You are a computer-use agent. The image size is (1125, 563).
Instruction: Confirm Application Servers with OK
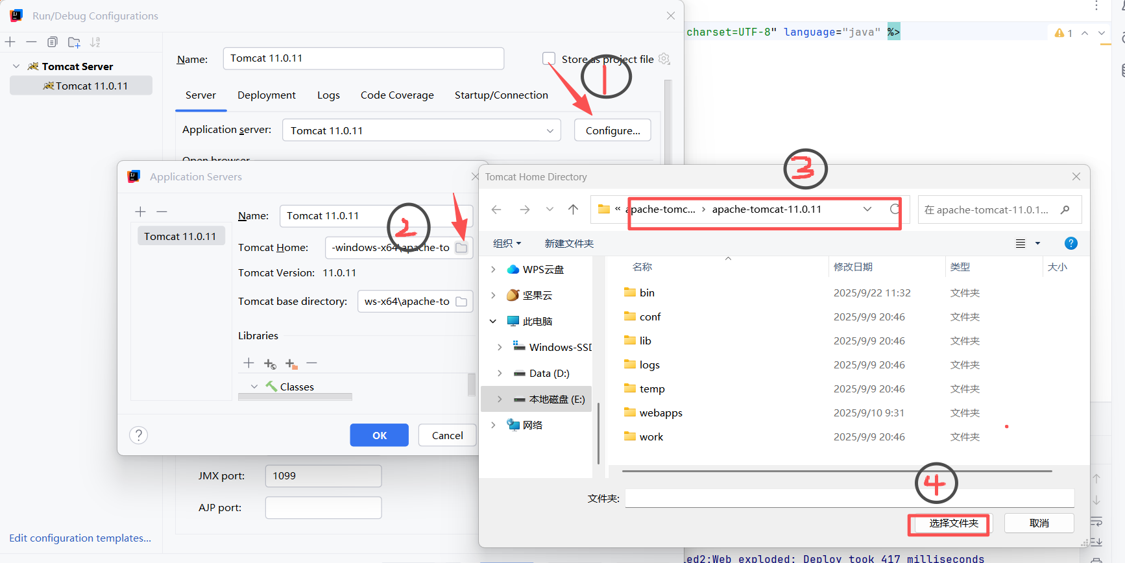(x=380, y=435)
